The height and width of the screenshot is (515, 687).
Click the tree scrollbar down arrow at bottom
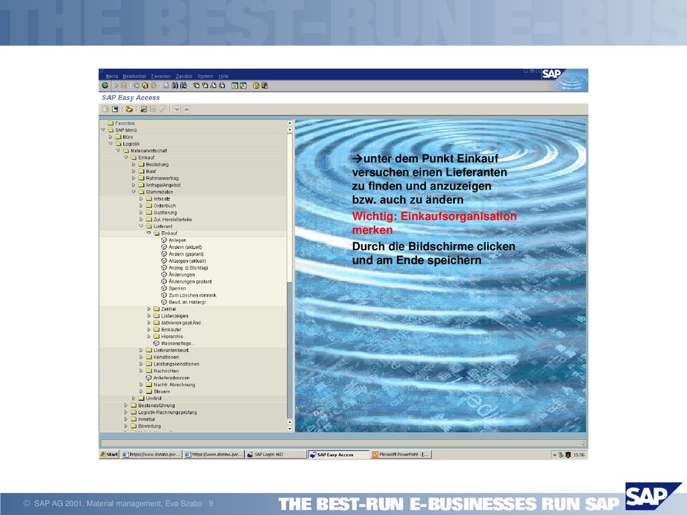click(289, 428)
